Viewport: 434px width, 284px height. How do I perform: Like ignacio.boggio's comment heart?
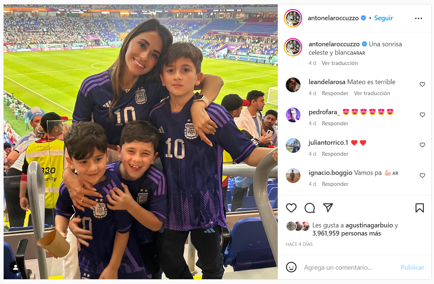pos(422,175)
